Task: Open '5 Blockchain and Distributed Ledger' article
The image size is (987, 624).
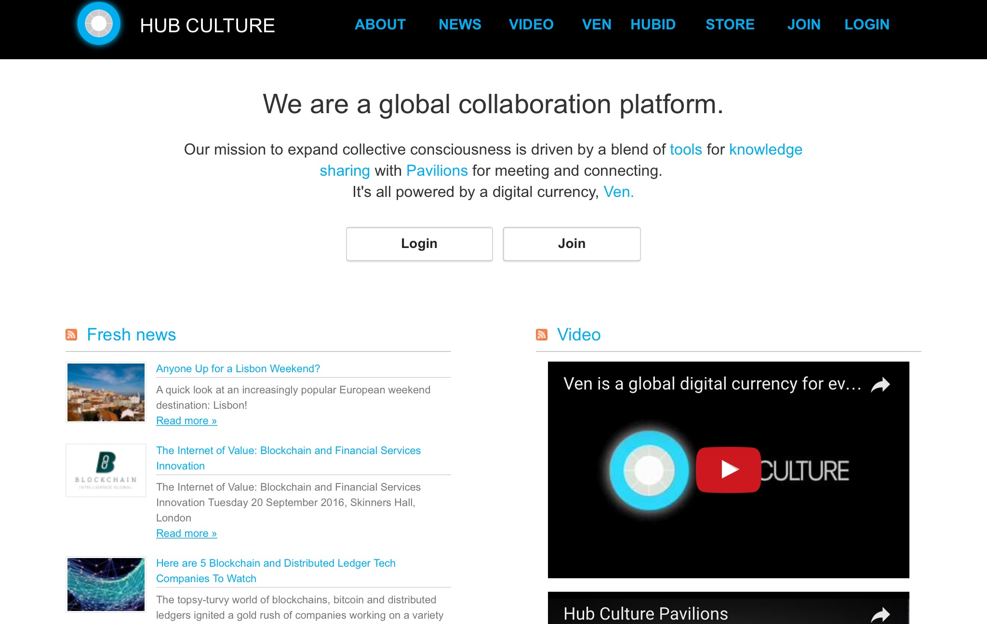Action: [276, 571]
